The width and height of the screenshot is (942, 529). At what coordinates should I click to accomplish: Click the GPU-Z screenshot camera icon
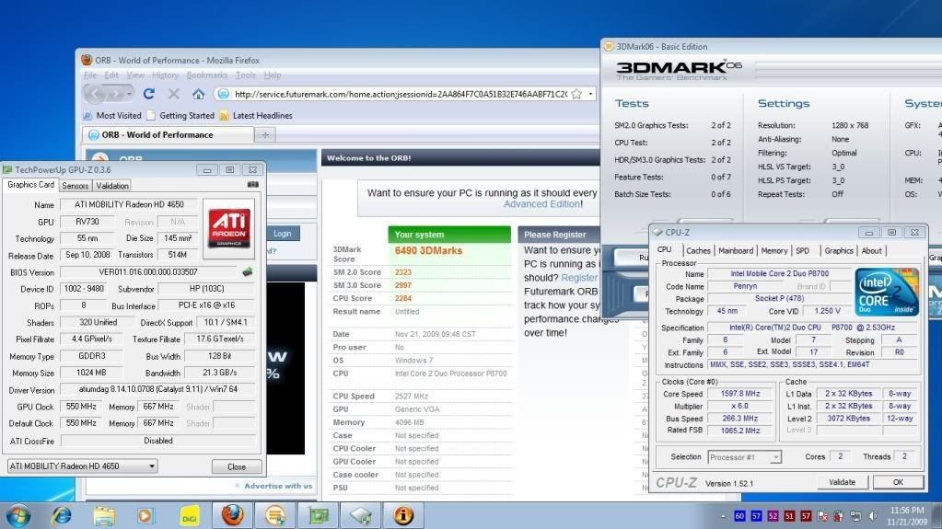pos(253,185)
